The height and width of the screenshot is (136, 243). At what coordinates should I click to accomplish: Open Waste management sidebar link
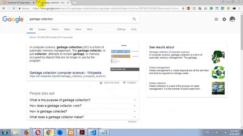(x=159, y=68)
